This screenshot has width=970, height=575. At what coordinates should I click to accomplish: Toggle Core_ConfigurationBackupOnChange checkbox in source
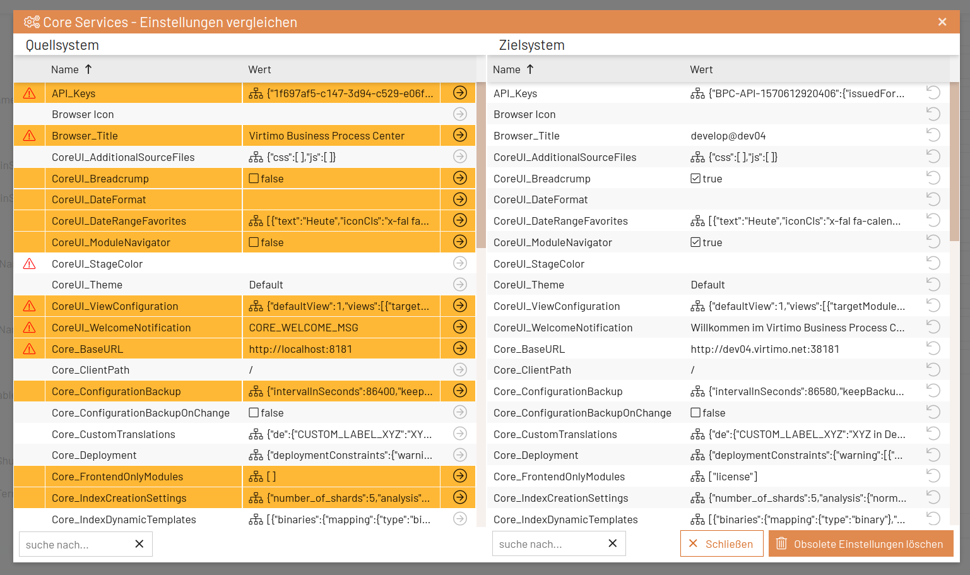coord(254,413)
